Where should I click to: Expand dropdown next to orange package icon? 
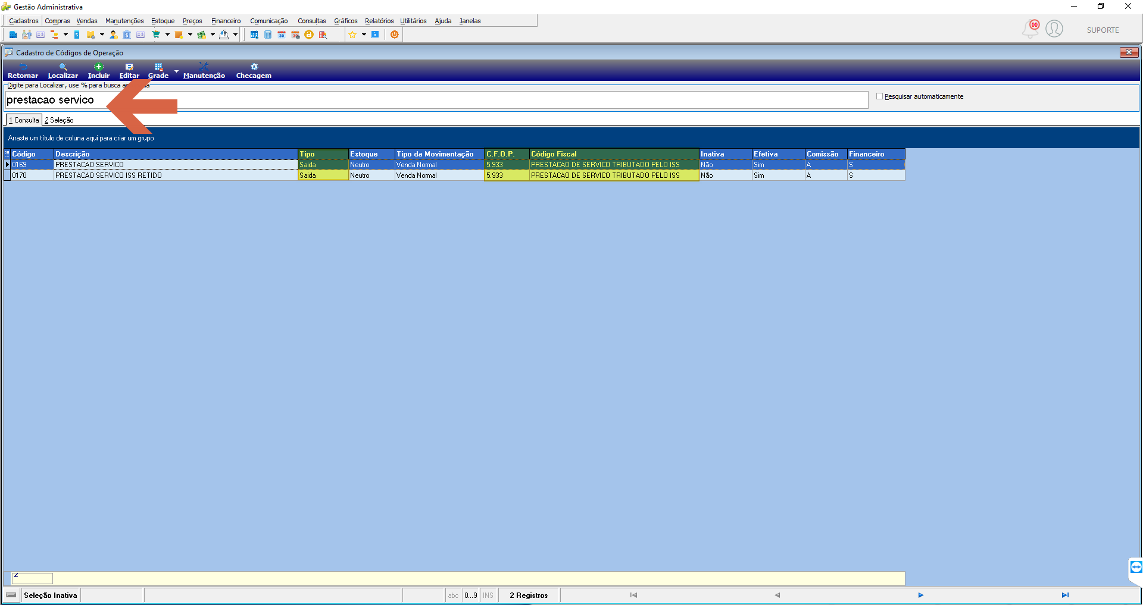(190, 35)
